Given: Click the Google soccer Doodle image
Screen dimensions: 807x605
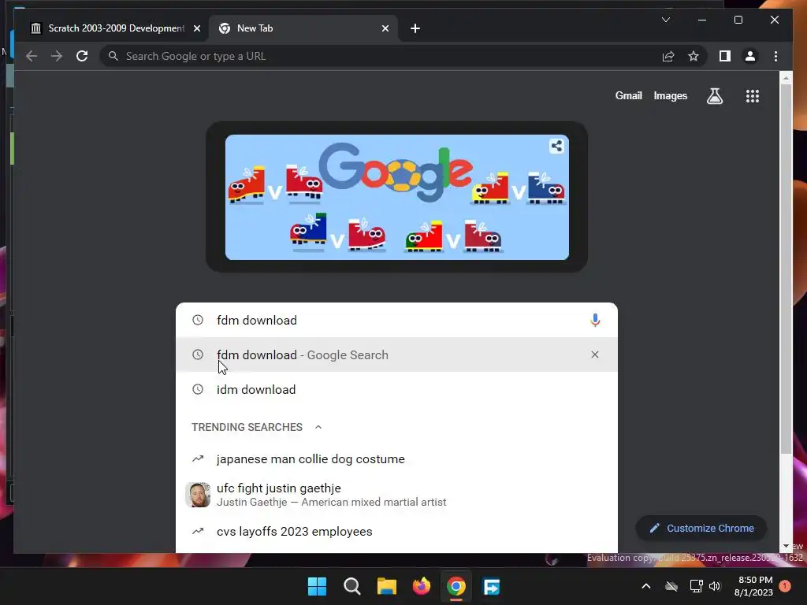Looking at the screenshot, I should click(x=397, y=197).
